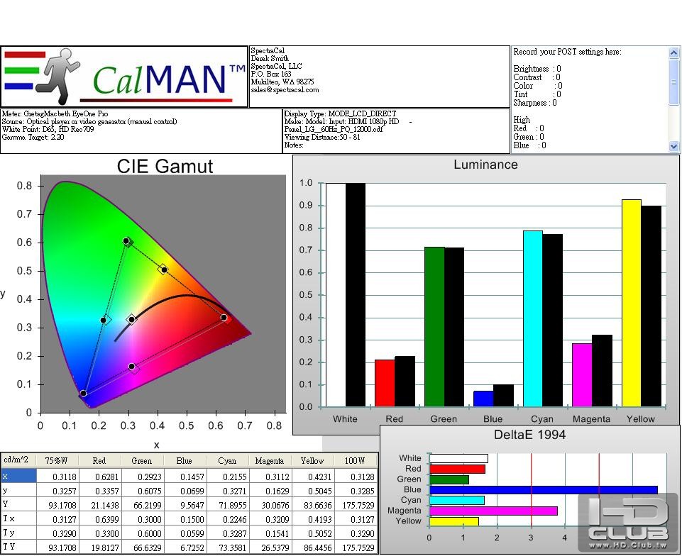Click the white point marker on the CIE Gamut
Image resolution: width=682 pixels, height=556 pixels.
131,320
